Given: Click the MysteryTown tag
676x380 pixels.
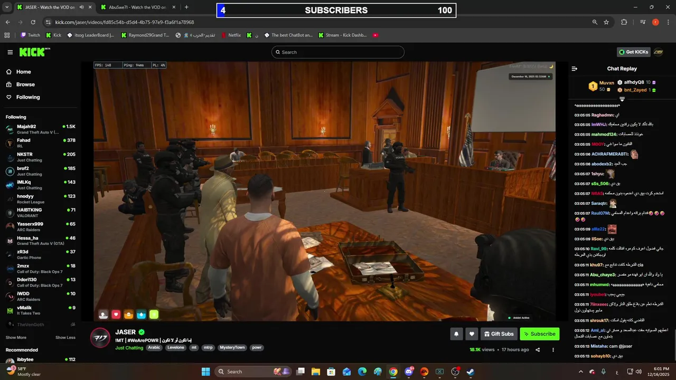Looking at the screenshot, I should click(232, 348).
